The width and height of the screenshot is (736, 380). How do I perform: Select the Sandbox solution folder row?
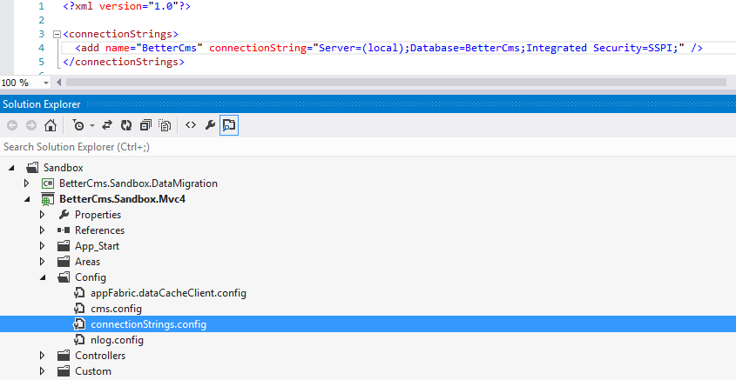(x=63, y=168)
